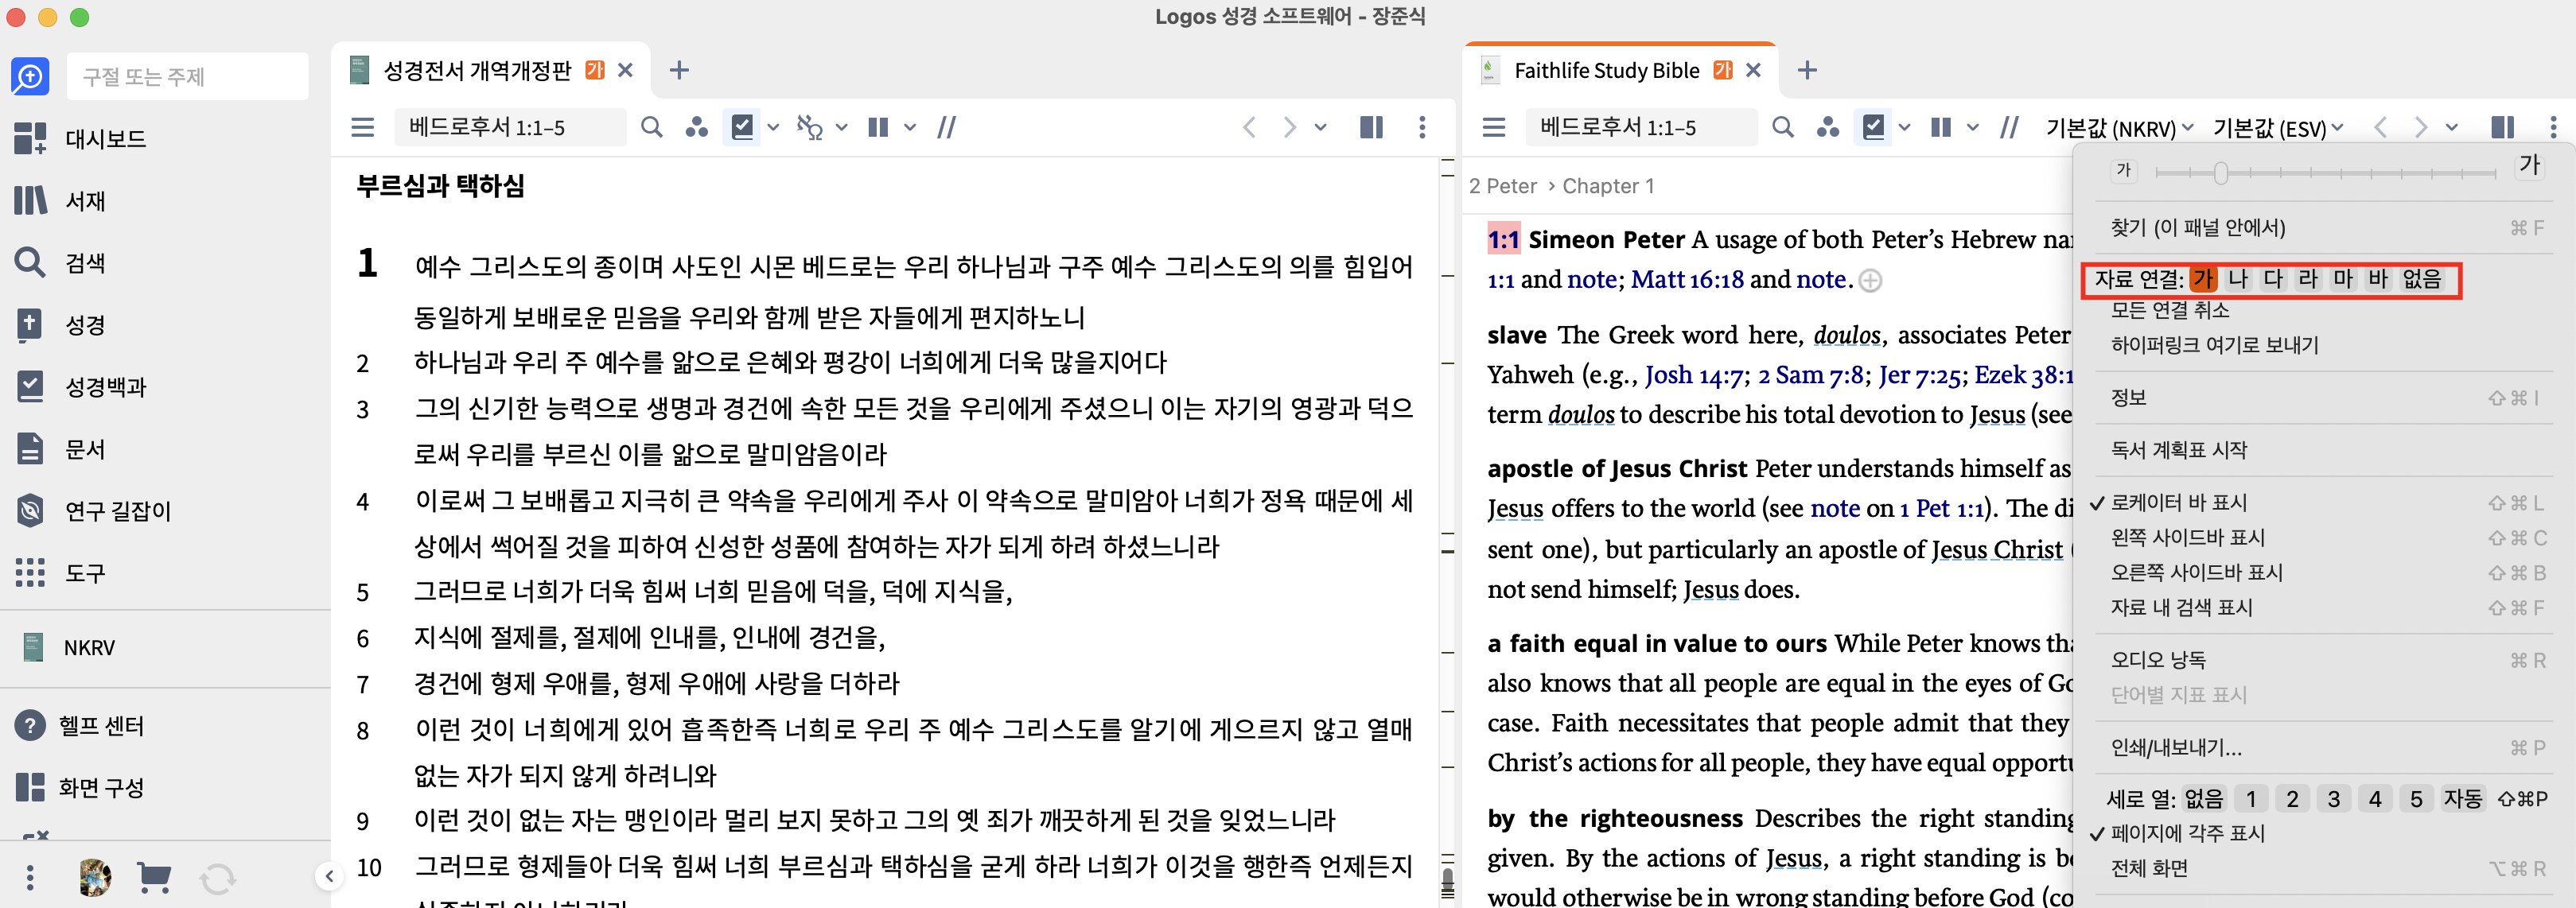Expand the parallel resources dropdown in the Faithlife Study Bible panel

click(x=1972, y=127)
